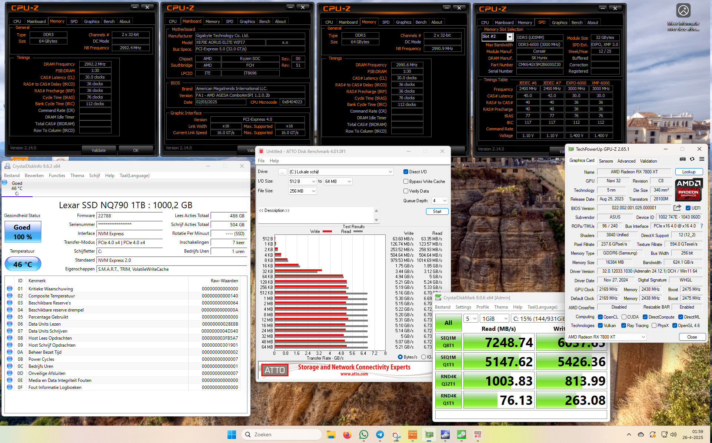
Task: Toggle the OpenCL checkbox
Action: [600, 317]
